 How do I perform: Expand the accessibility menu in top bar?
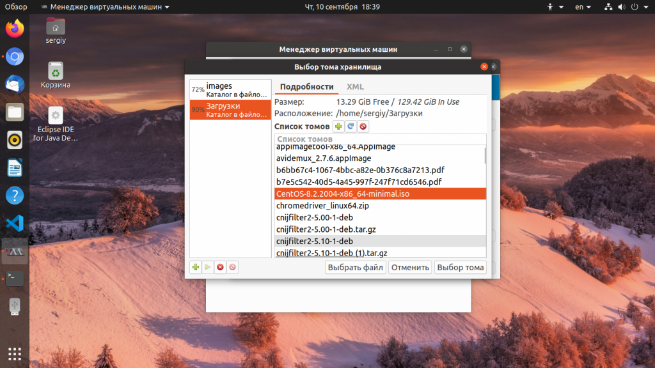point(555,7)
